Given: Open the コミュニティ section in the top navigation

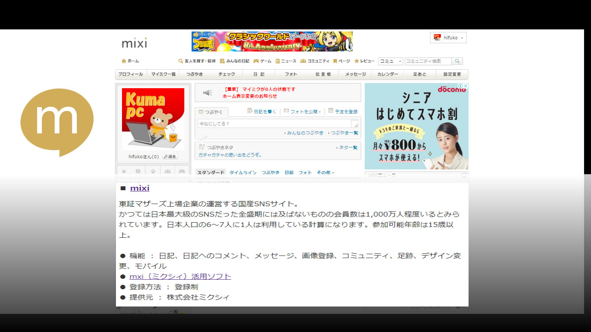Looking at the screenshot, I should pos(315,61).
